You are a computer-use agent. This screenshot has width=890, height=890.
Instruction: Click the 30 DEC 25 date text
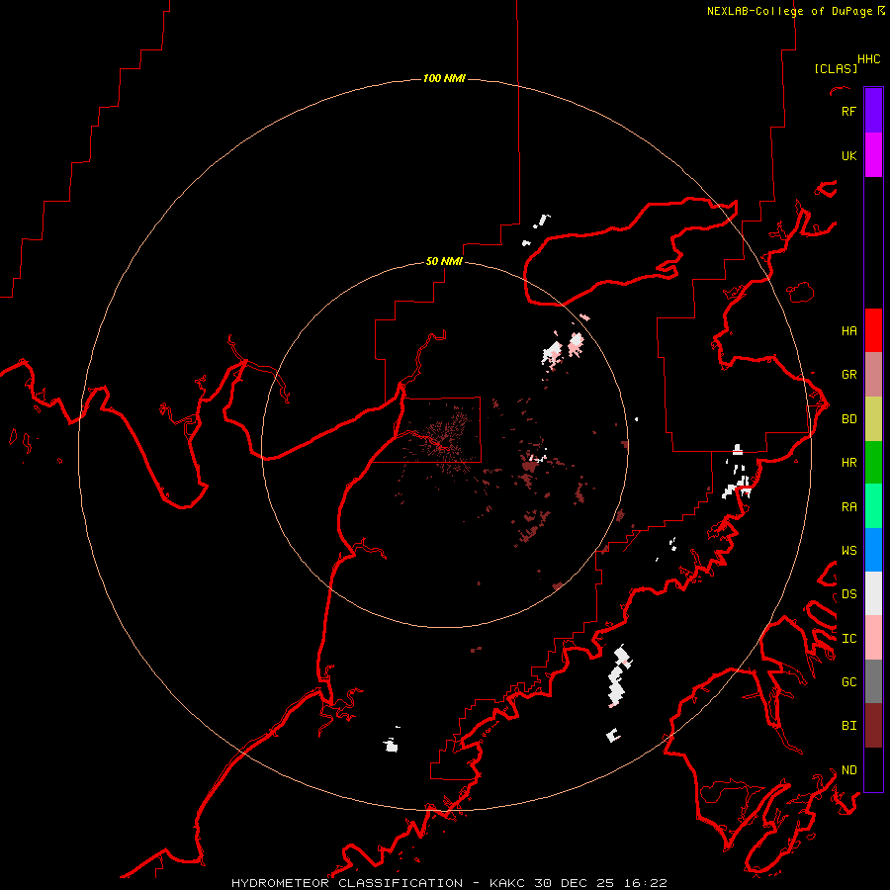click(x=574, y=883)
